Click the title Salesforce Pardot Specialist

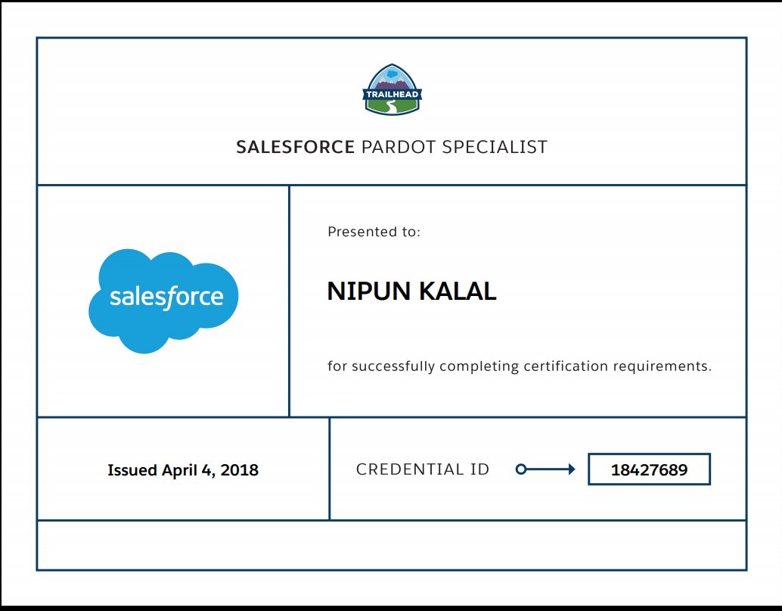(x=392, y=147)
